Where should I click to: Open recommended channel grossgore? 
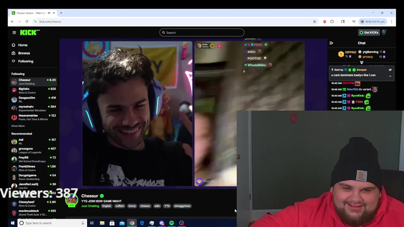tap(34, 150)
